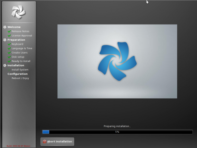This screenshot has height=148, width=197.
Task: Click the checkmark next to Disk setup
Action: (x=9, y=57)
